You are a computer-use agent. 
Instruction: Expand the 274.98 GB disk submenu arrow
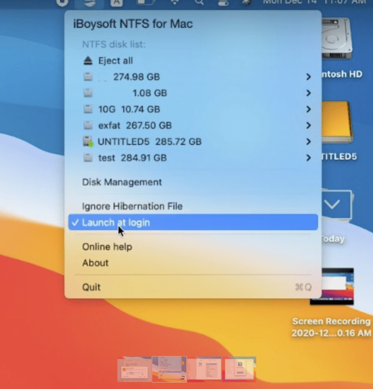(x=308, y=77)
